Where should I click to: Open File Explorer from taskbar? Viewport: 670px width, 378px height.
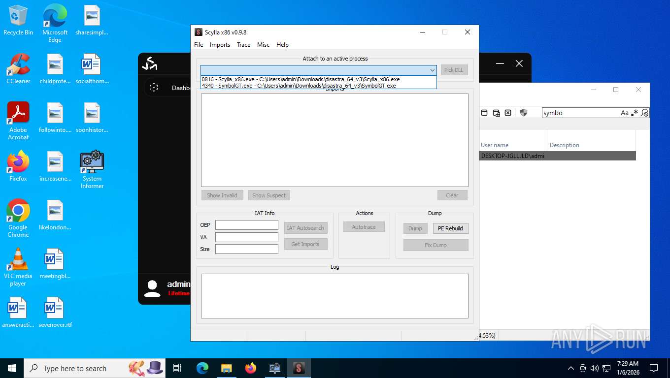pos(226,368)
